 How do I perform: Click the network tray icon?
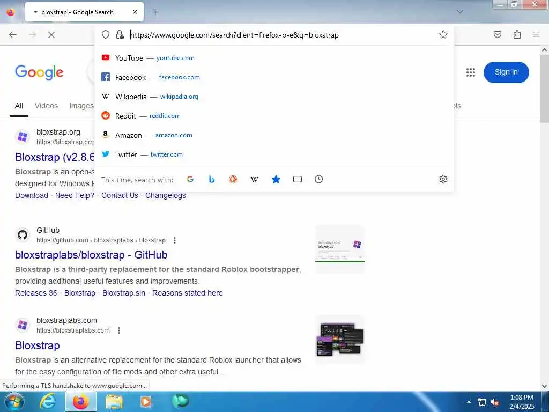pos(482,402)
